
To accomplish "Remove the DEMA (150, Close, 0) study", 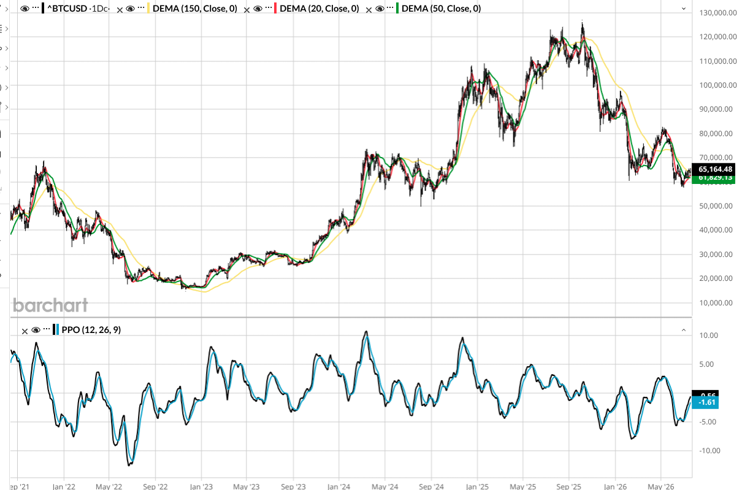I will (x=120, y=9).
